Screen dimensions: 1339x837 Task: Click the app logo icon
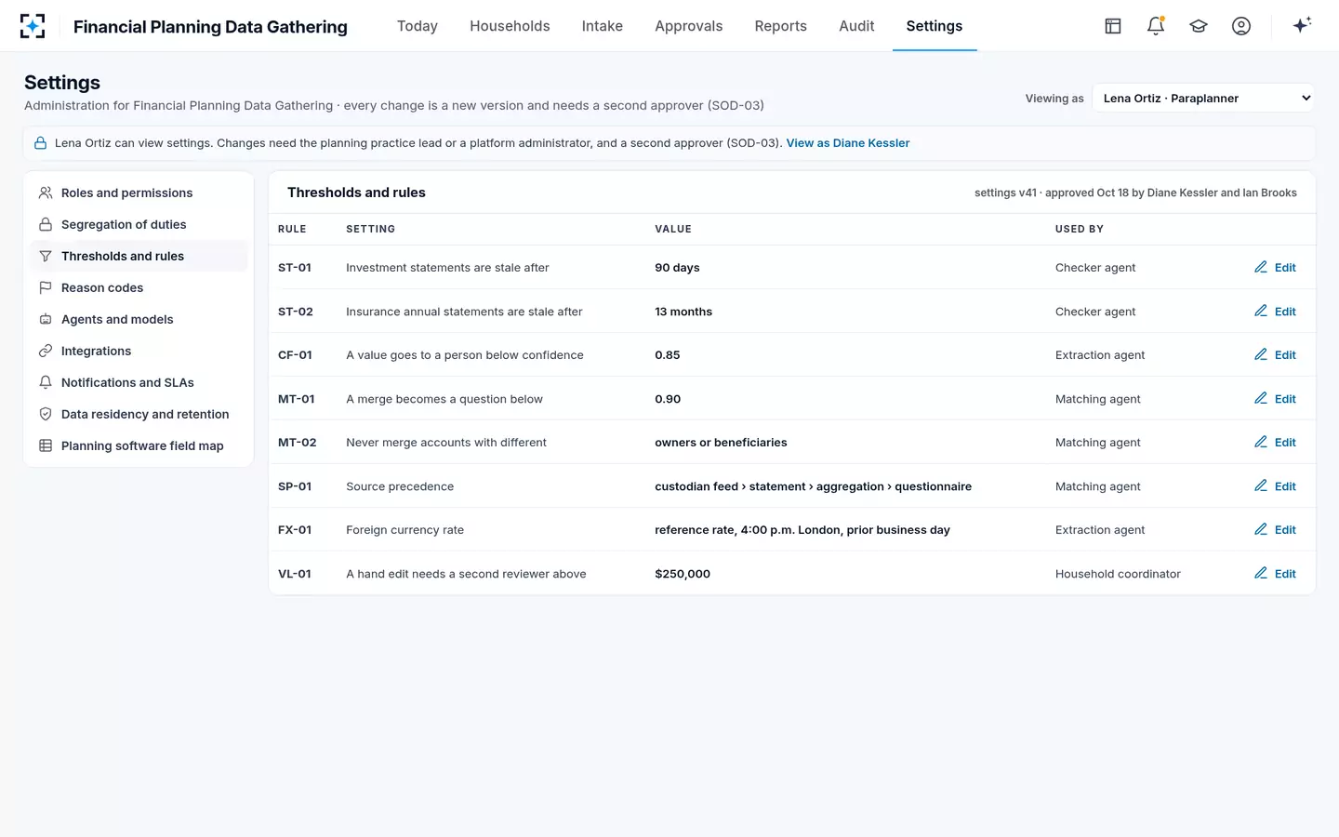(x=33, y=26)
